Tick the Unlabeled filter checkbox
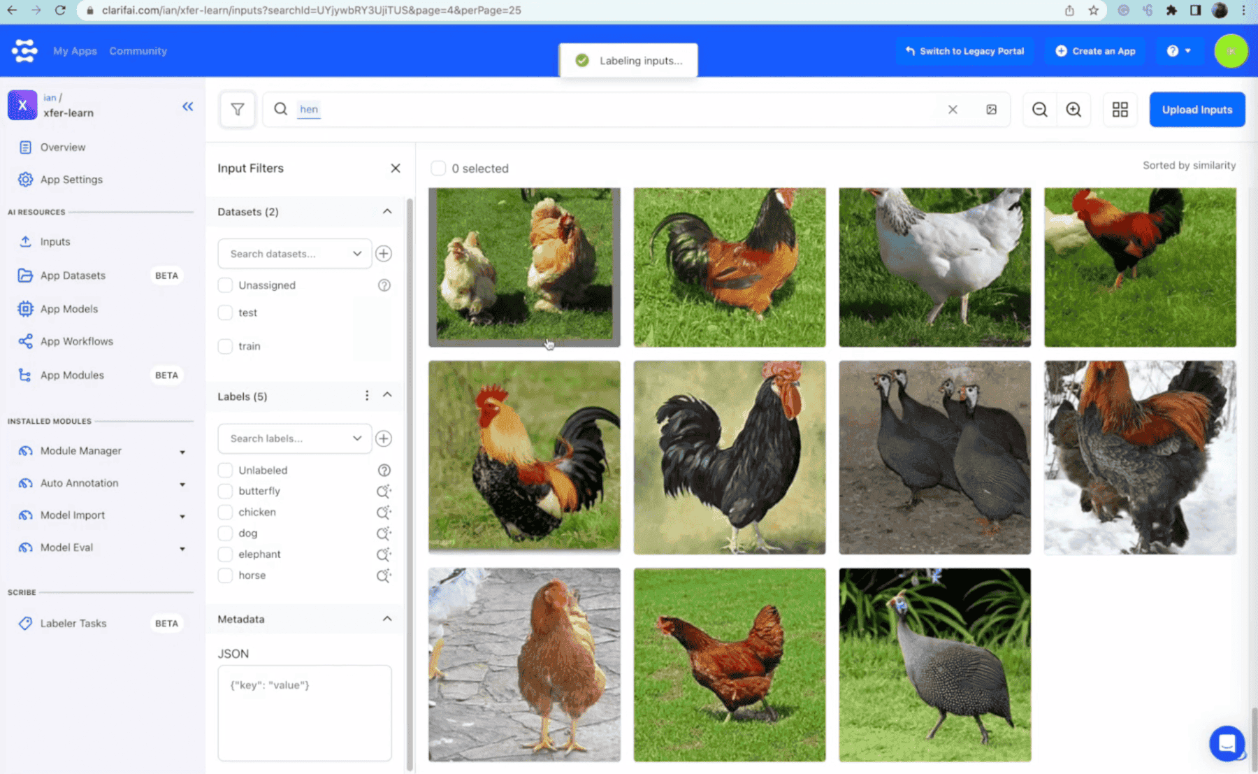 225,471
